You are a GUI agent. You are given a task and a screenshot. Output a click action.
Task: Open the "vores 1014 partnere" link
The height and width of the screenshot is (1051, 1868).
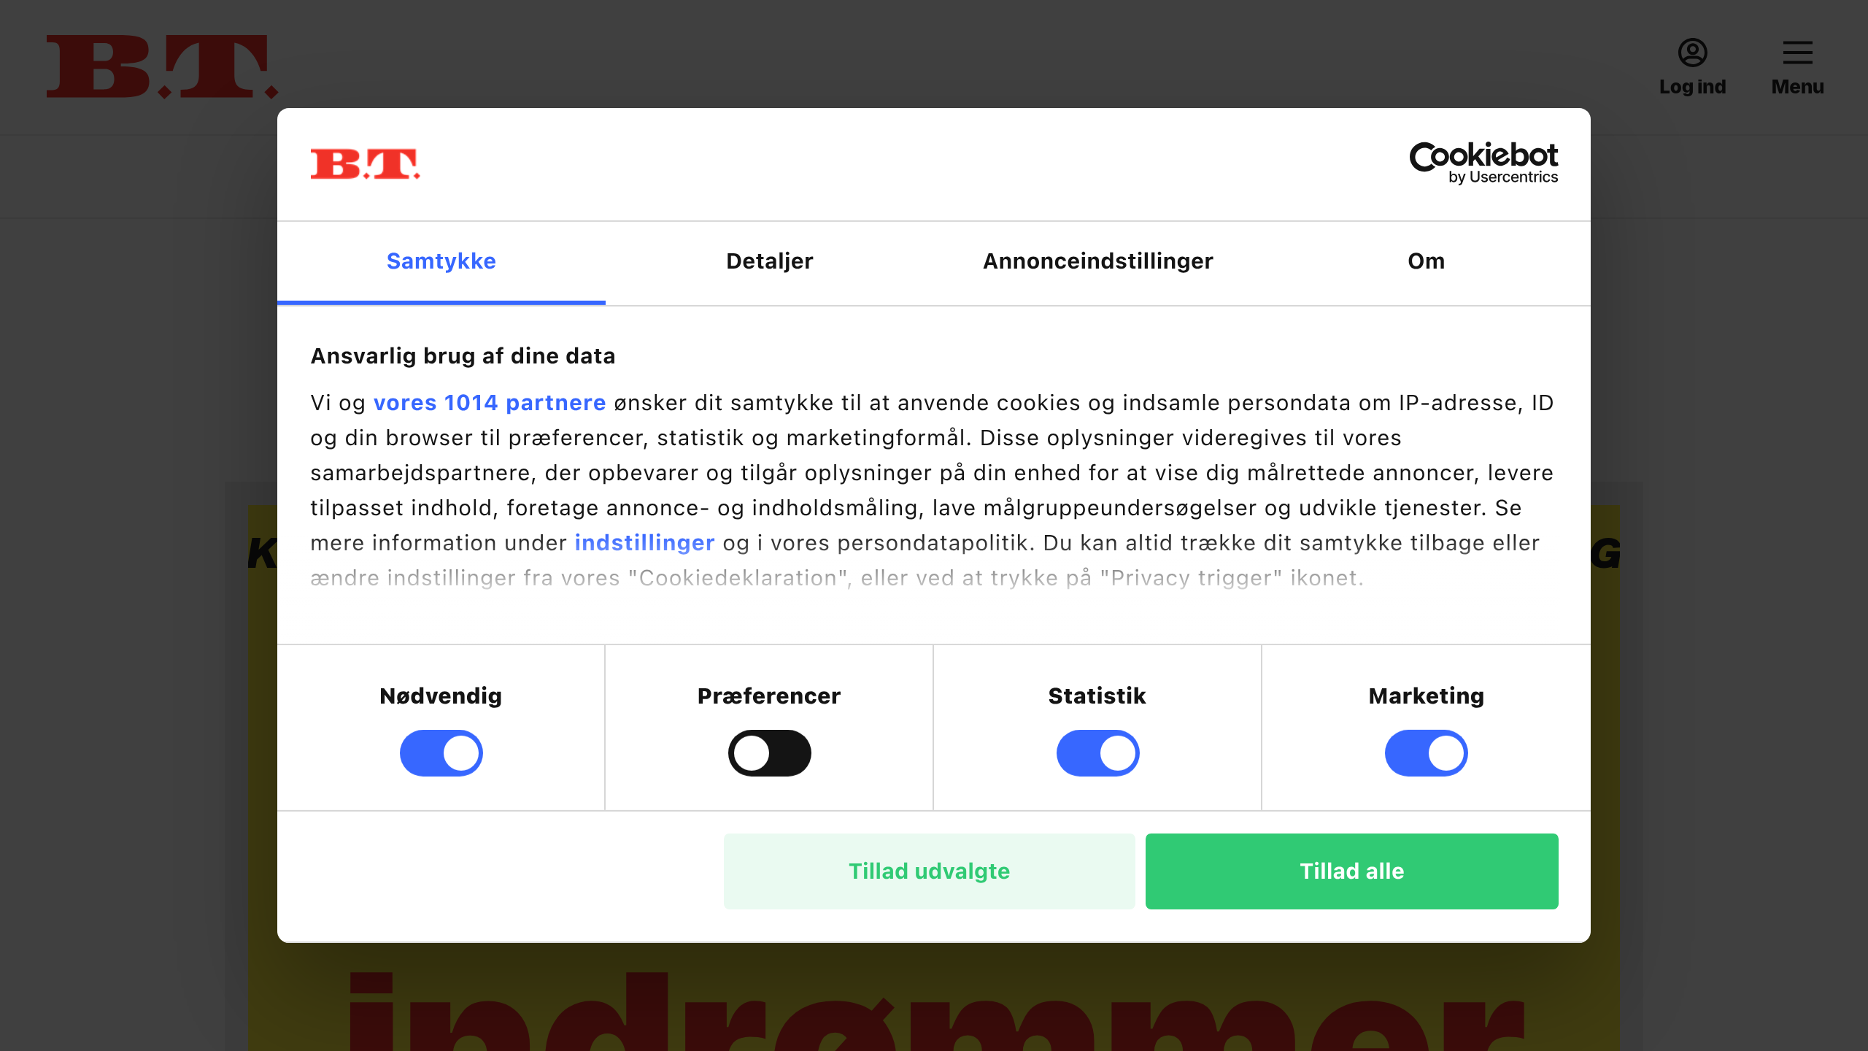point(489,403)
